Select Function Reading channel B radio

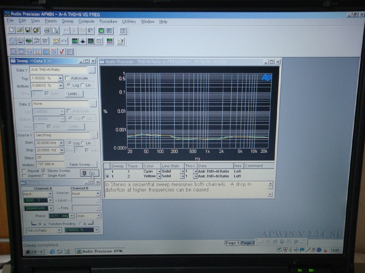click(80, 224)
